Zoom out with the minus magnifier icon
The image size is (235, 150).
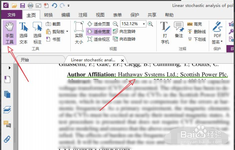pyautogui.click(x=115, y=24)
